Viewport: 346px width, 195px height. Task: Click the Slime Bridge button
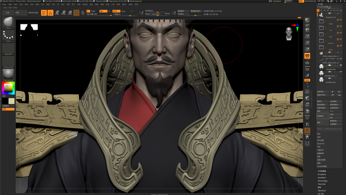322,181
